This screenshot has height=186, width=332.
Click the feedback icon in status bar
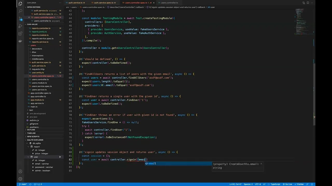[308, 184]
